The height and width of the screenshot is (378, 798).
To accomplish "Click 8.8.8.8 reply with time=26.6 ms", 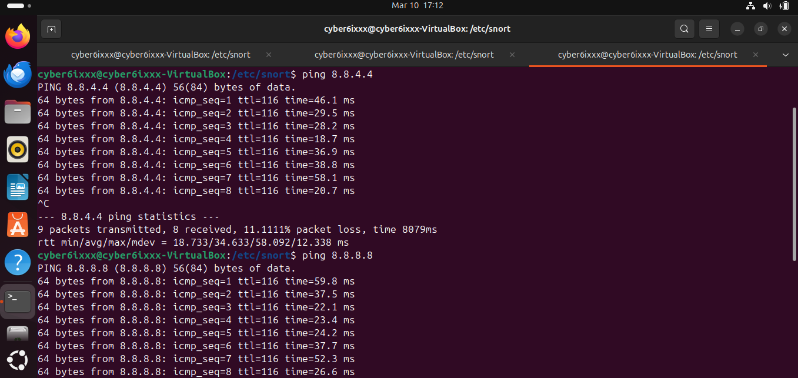I will tap(196, 372).
